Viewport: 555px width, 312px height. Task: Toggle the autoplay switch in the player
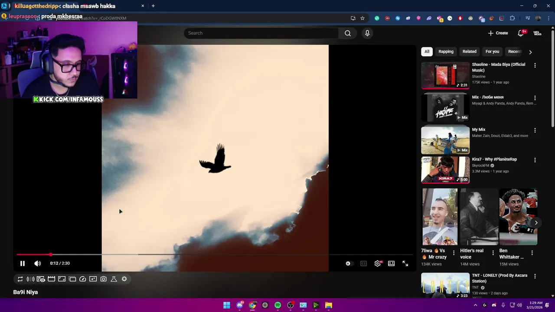click(x=349, y=263)
